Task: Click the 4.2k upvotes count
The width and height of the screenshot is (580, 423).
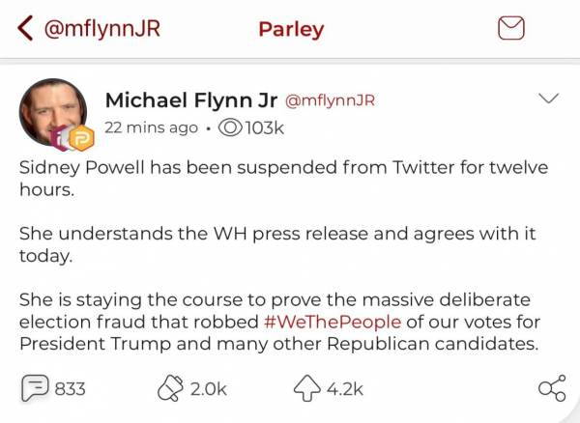Action: tap(344, 389)
